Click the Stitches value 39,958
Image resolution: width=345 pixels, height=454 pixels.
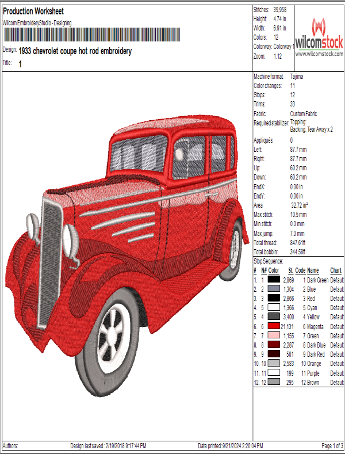pos(280,10)
